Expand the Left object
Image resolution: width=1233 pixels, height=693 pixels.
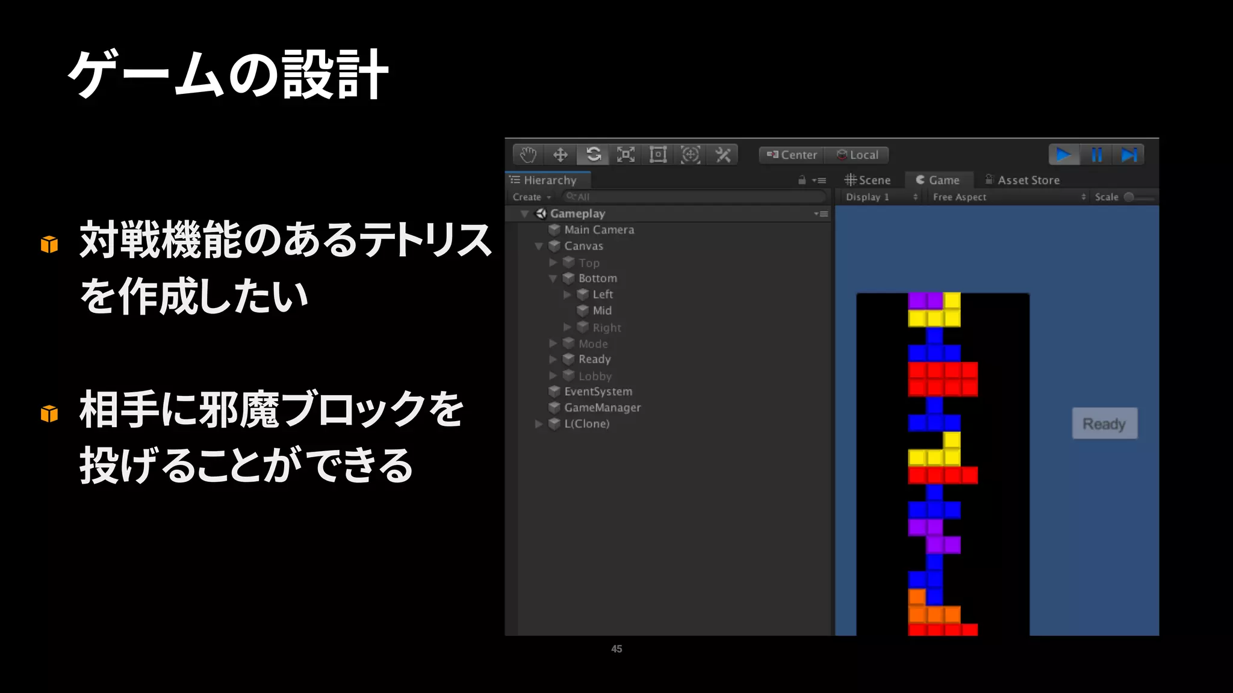tap(567, 295)
